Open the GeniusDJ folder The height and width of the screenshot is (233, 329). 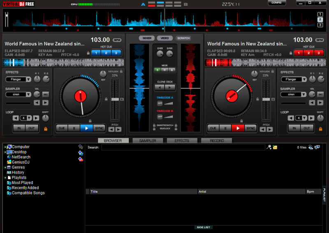pyautogui.click(x=18, y=162)
